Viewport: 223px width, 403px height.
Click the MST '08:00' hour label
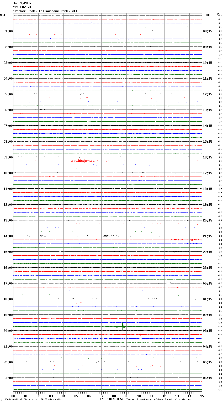point(8,142)
